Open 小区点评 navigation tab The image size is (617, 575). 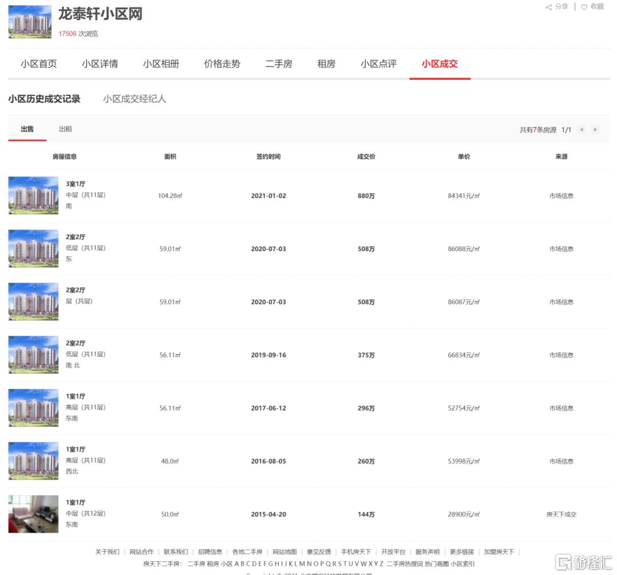378,64
